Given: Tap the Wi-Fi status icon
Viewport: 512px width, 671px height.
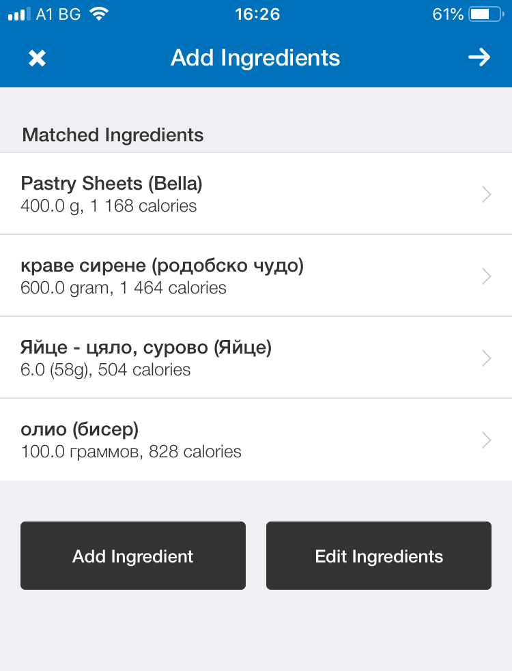Looking at the screenshot, I should click(100, 14).
